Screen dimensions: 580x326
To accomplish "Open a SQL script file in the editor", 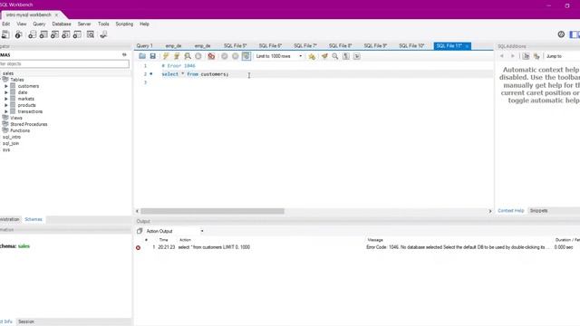I will coord(142,56).
